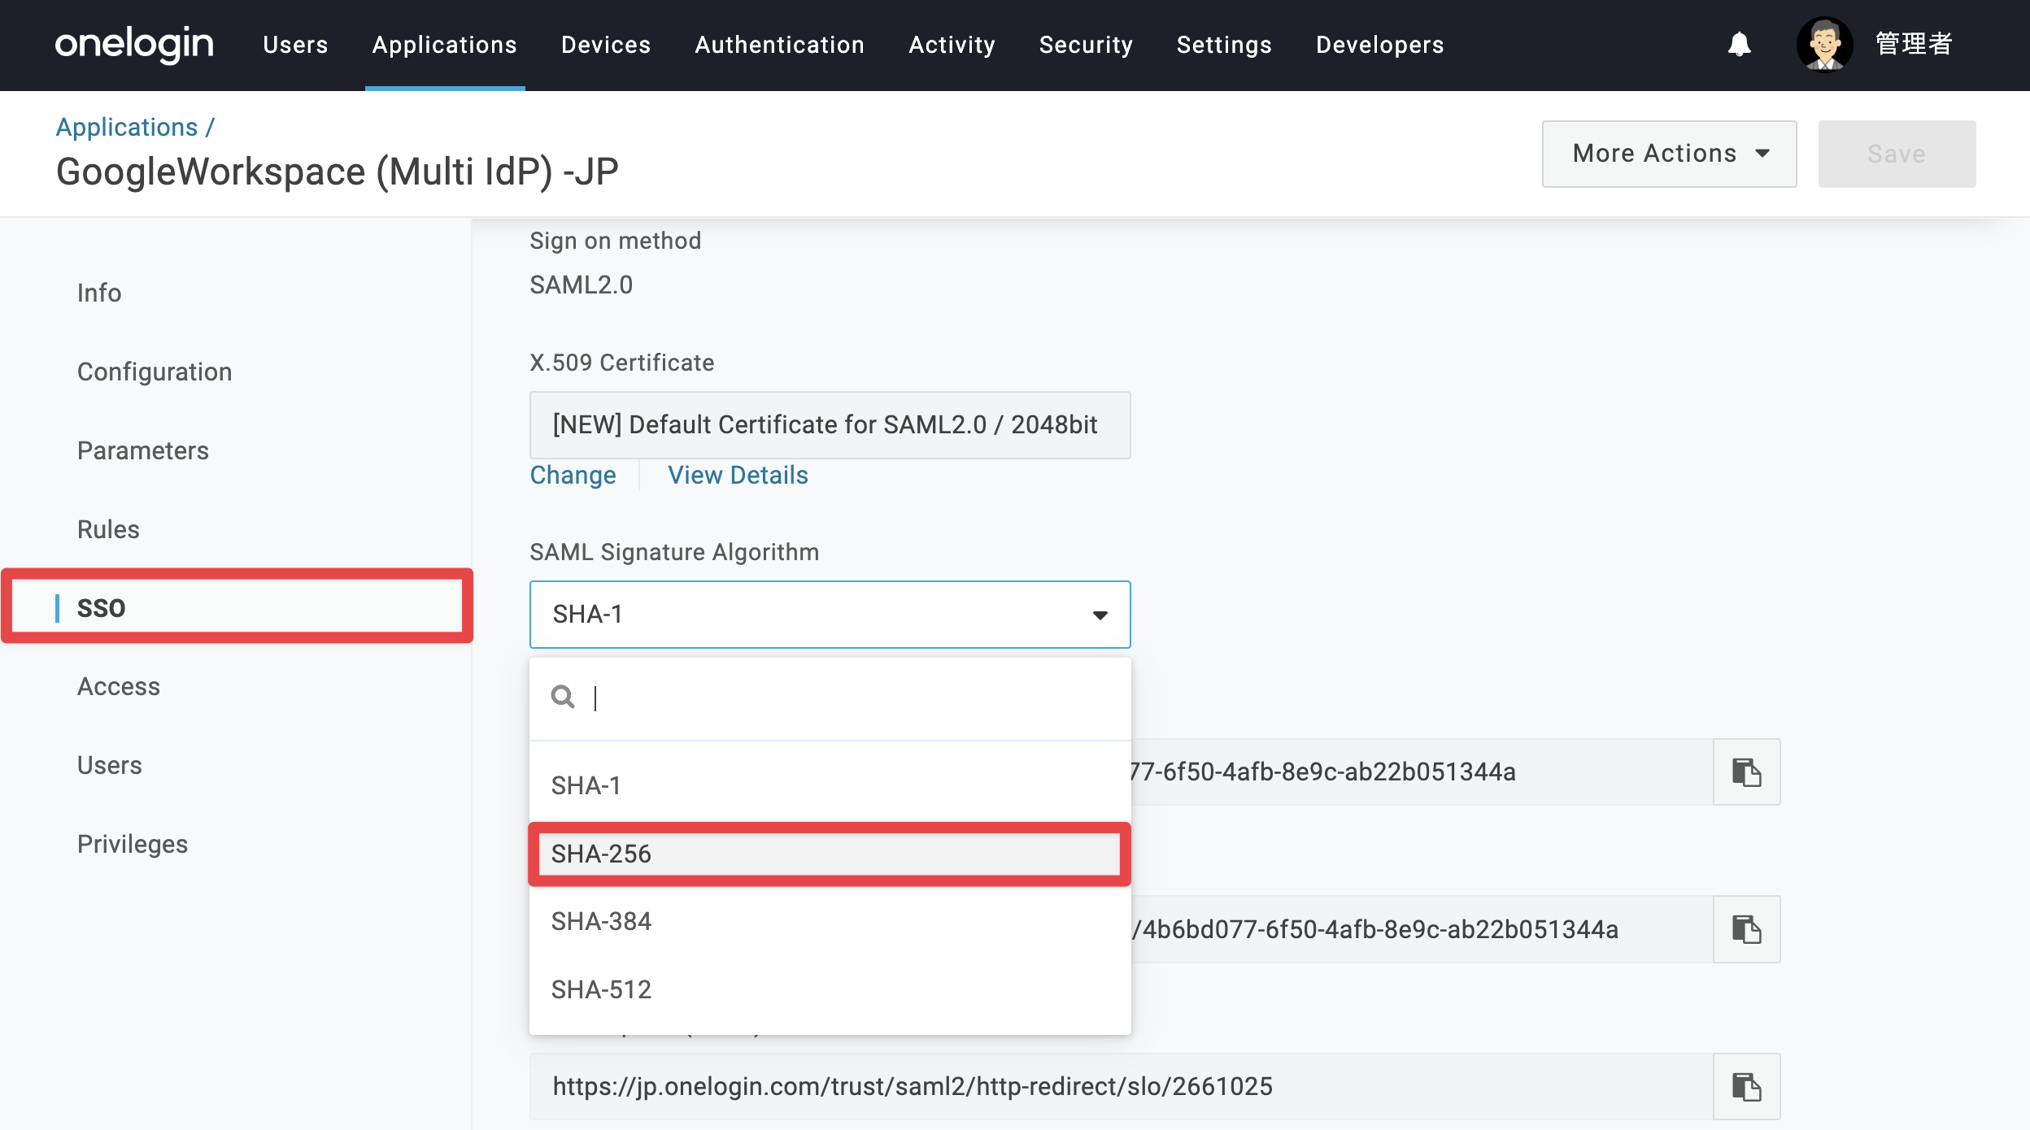
Task: Open the Devices menu
Action: (606, 45)
